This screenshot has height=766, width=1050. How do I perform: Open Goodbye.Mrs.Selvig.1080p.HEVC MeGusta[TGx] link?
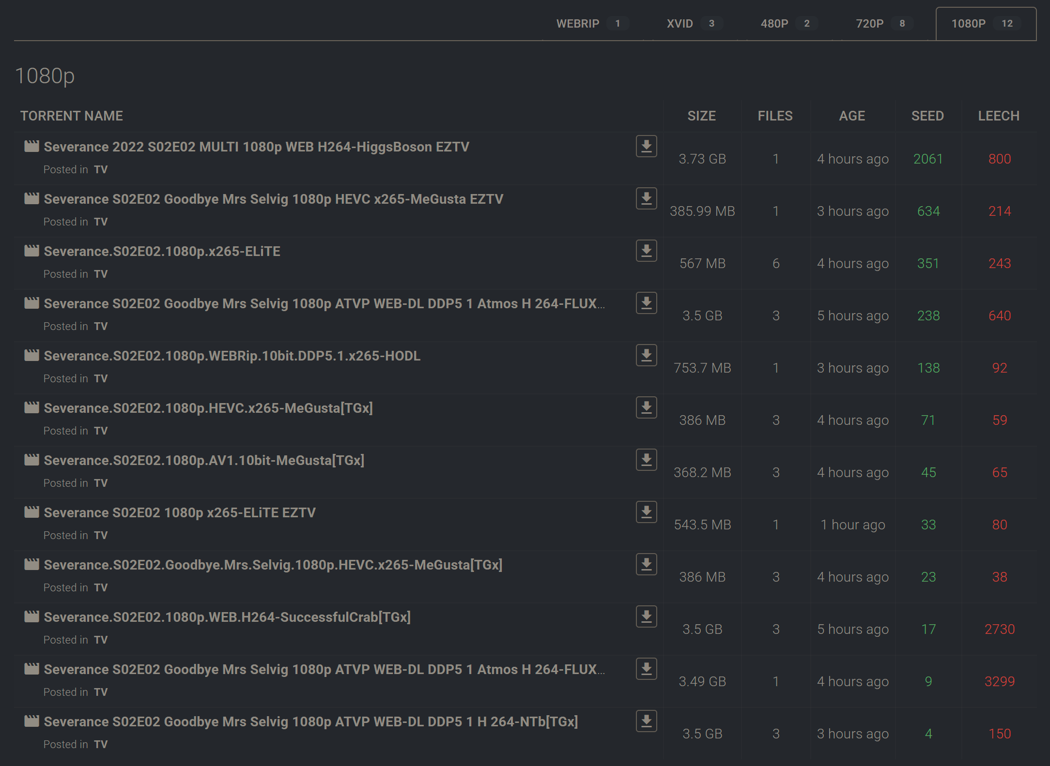(x=273, y=565)
